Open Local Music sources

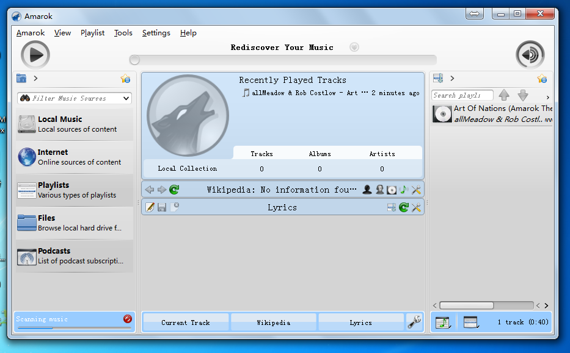[x=75, y=124]
